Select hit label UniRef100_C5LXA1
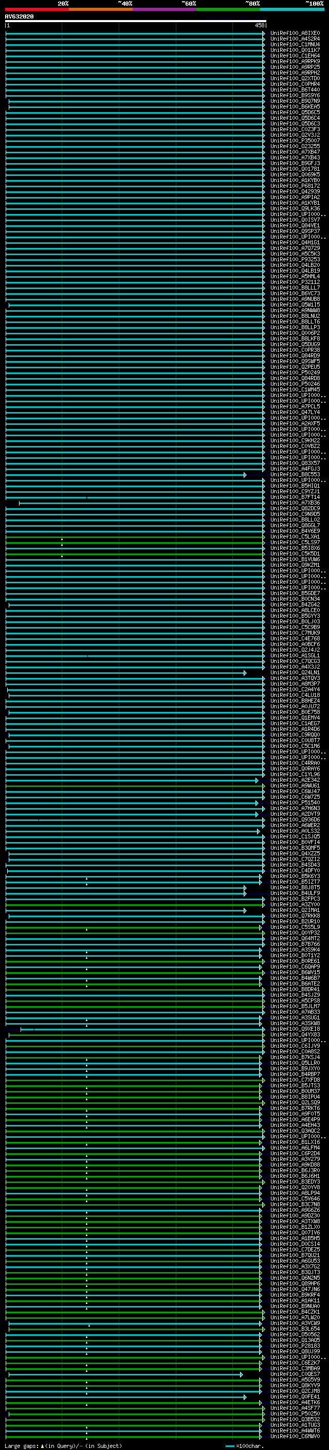Viewport: 329px width, 1450px height. click(295, 536)
